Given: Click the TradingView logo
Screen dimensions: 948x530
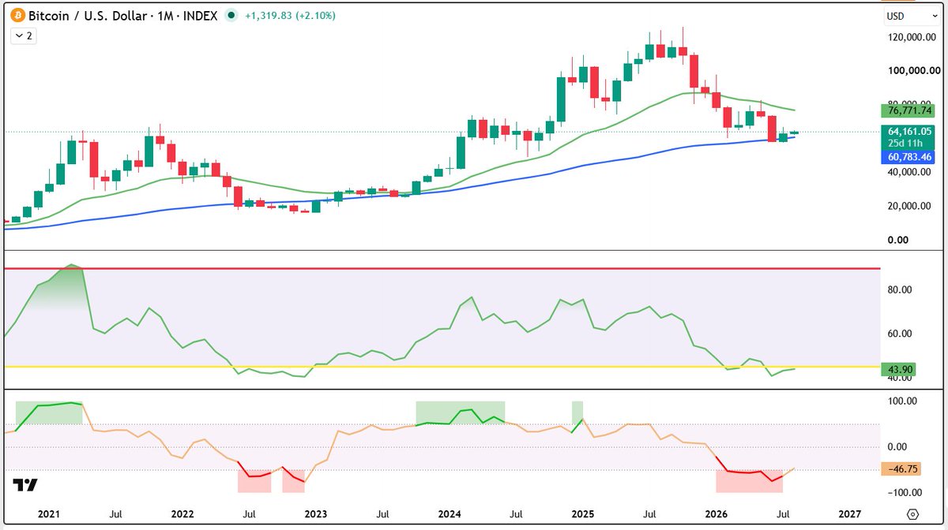Looking at the screenshot, I should click(26, 485).
